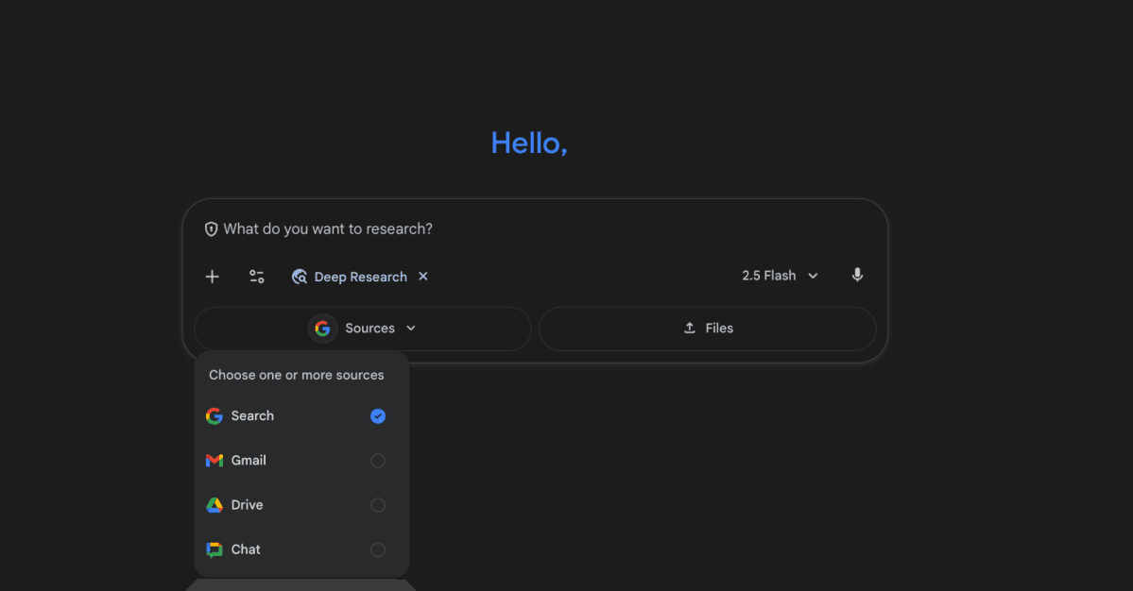This screenshot has width=1133, height=591.
Task: Click the Files upload button
Action: coord(708,329)
